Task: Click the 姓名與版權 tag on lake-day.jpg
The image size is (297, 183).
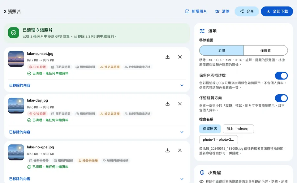Action: 110,114
